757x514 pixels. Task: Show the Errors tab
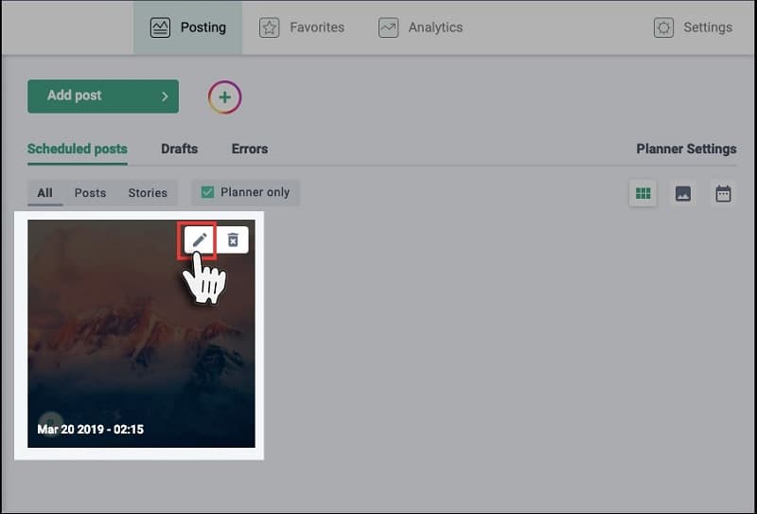pyautogui.click(x=250, y=149)
